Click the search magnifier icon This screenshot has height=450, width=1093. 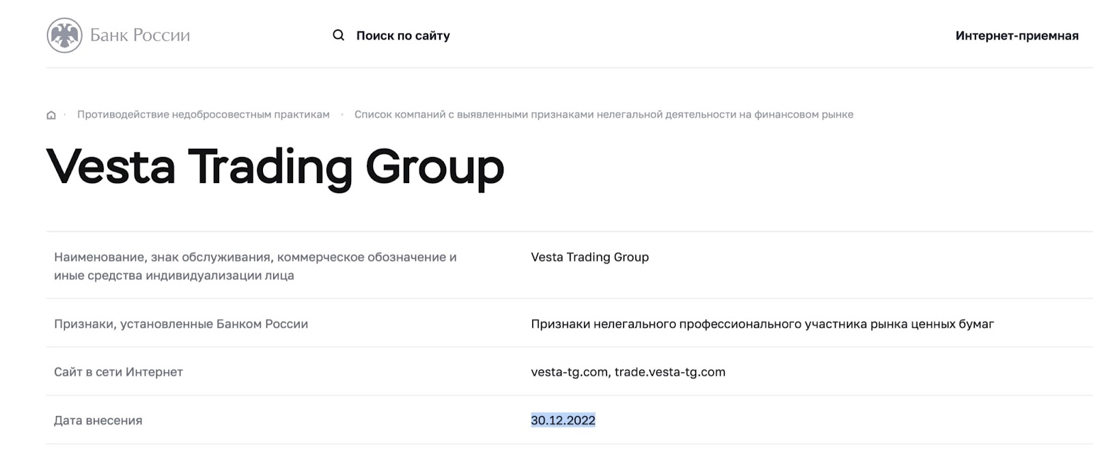[338, 35]
